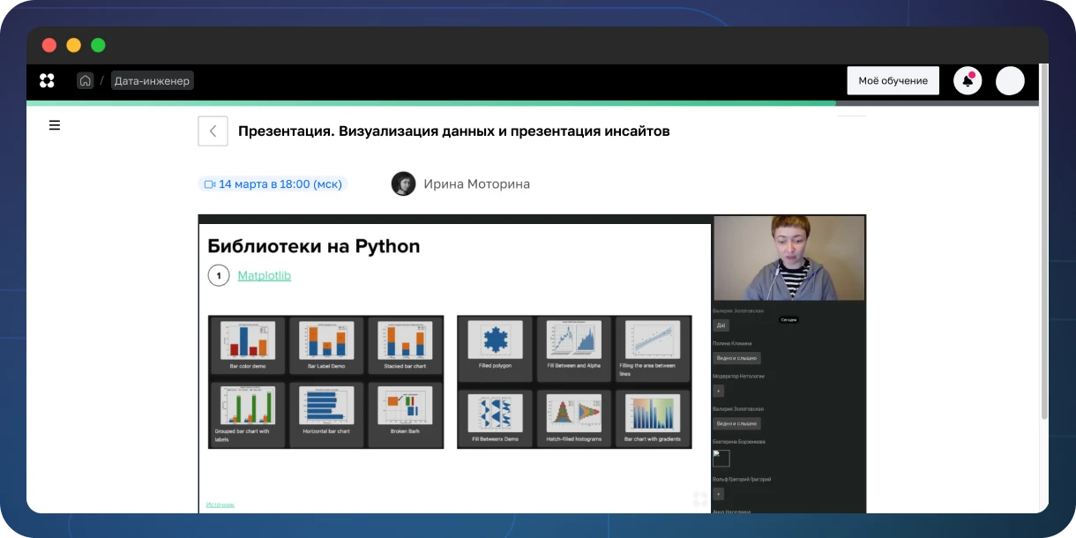Open the Horizontal bar chart thumbnail
The height and width of the screenshot is (538, 1076).
pos(326,411)
